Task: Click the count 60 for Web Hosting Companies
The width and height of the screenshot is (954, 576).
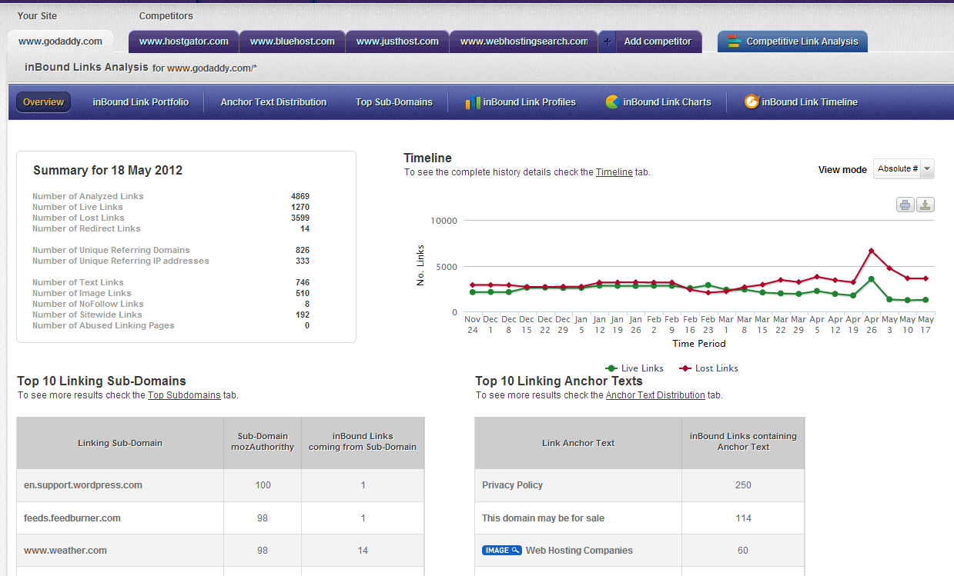Action: (x=743, y=551)
